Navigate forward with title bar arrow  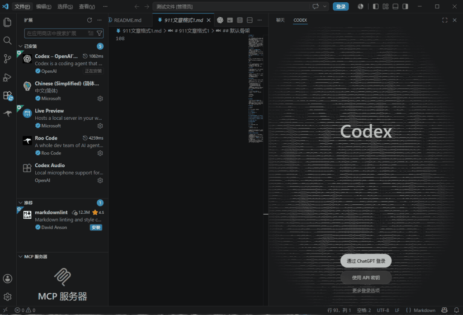(x=147, y=6)
